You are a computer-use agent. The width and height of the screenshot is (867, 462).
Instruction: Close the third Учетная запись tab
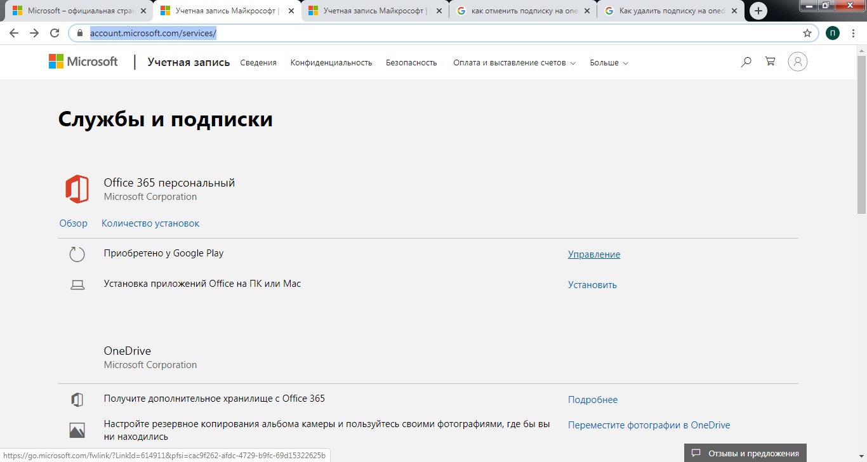pos(439,11)
